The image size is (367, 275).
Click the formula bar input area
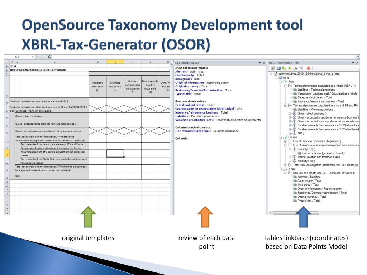tap(204, 57)
